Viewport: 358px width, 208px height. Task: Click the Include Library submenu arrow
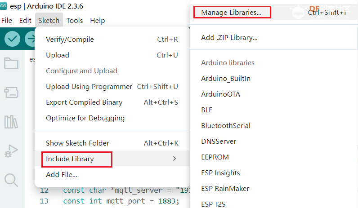point(175,159)
